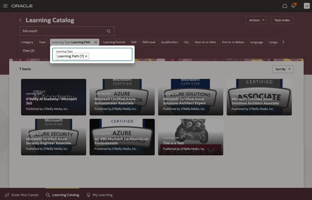The image size is (312, 200).
Task: Open the Learning Format filter
Action: (114, 42)
